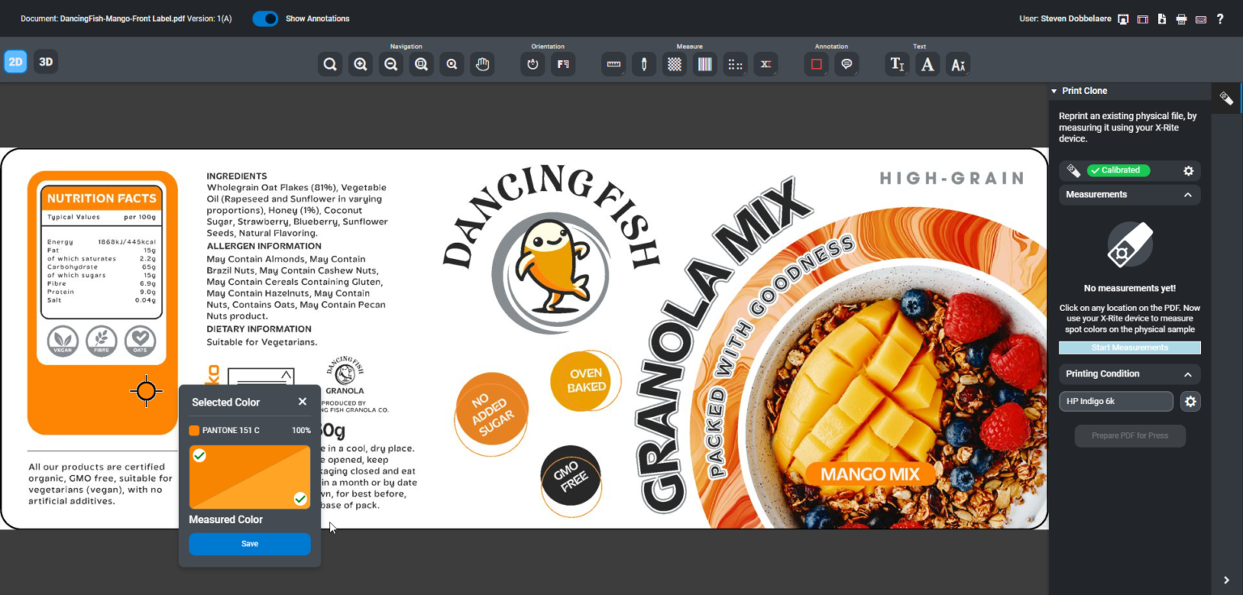Open the Print Clone side tab
Screen dimensions: 1243x595
point(1226,99)
